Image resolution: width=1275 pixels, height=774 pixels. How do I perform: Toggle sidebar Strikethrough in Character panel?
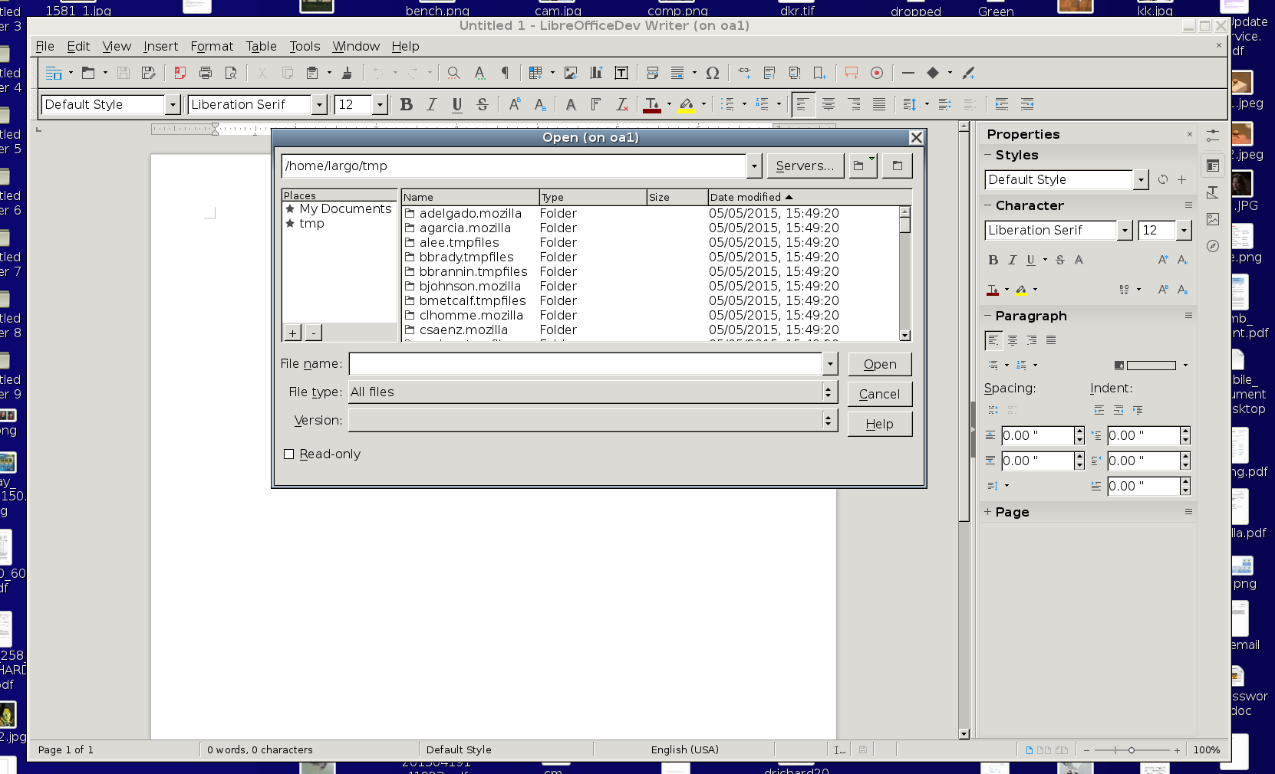click(1060, 260)
